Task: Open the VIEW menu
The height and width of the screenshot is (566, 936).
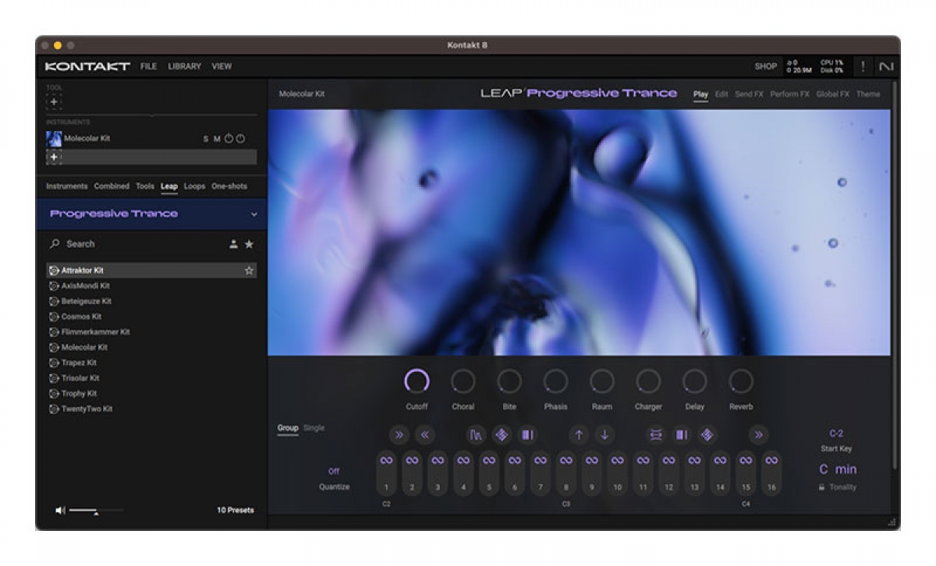Action: coord(222,66)
